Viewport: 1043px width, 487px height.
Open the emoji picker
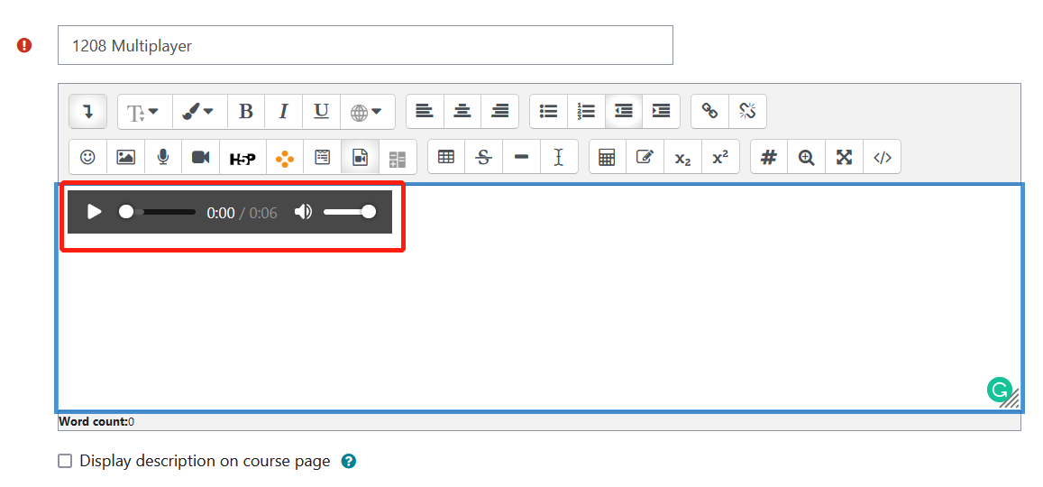pyautogui.click(x=87, y=157)
